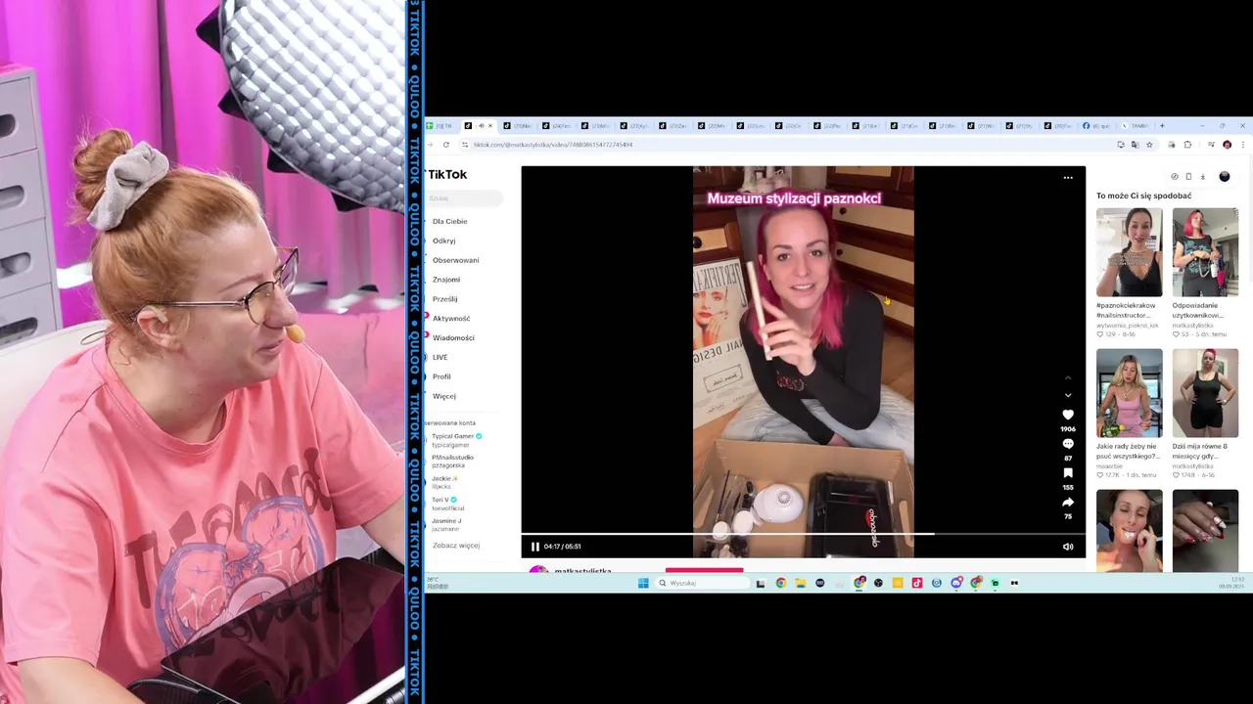Open the three-dot video options menu
1253x704 pixels.
pyautogui.click(x=1068, y=178)
